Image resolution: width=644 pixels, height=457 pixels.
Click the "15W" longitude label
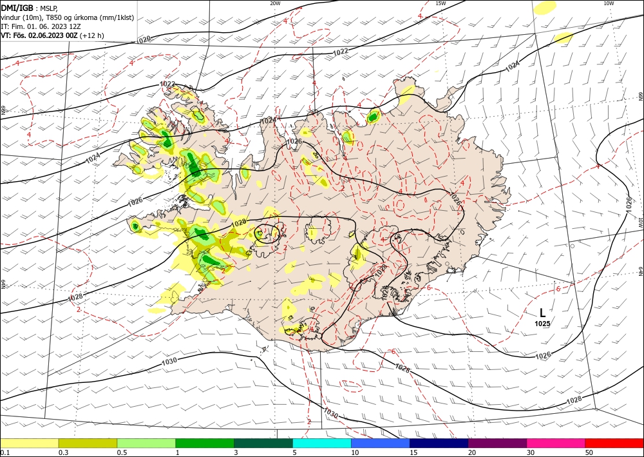point(440,3)
